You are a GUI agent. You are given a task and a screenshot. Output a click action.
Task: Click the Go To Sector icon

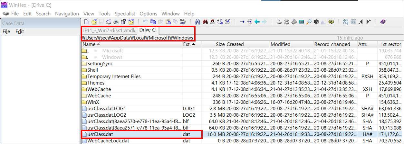[249, 22]
